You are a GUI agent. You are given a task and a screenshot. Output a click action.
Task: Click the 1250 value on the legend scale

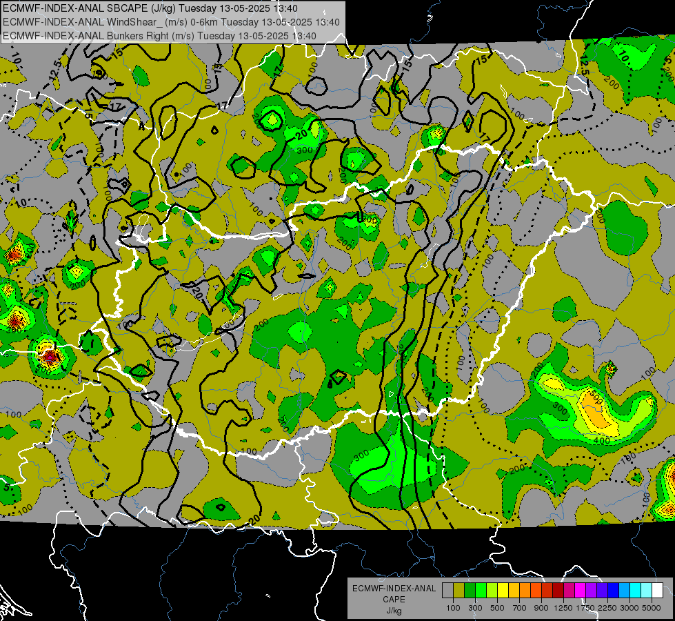coord(563,608)
